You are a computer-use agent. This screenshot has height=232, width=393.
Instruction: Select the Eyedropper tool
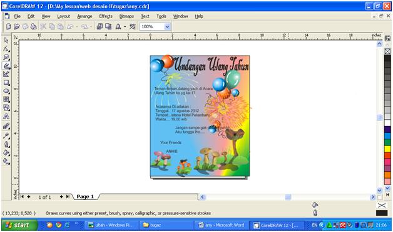(6, 136)
